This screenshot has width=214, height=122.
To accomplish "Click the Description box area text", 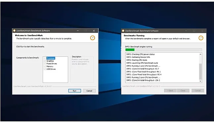I will 80,62.
